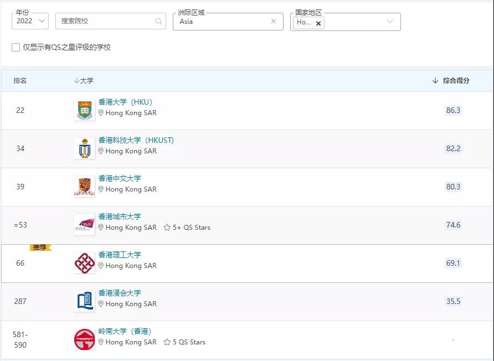Click location pin icon under 香港浸会大学
The width and height of the screenshot is (494, 361).
[x=101, y=303]
